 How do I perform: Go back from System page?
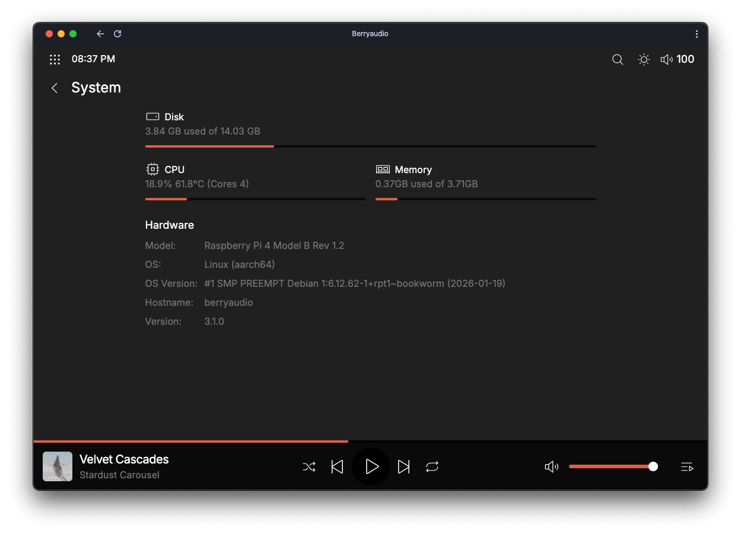[x=55, y=88]
